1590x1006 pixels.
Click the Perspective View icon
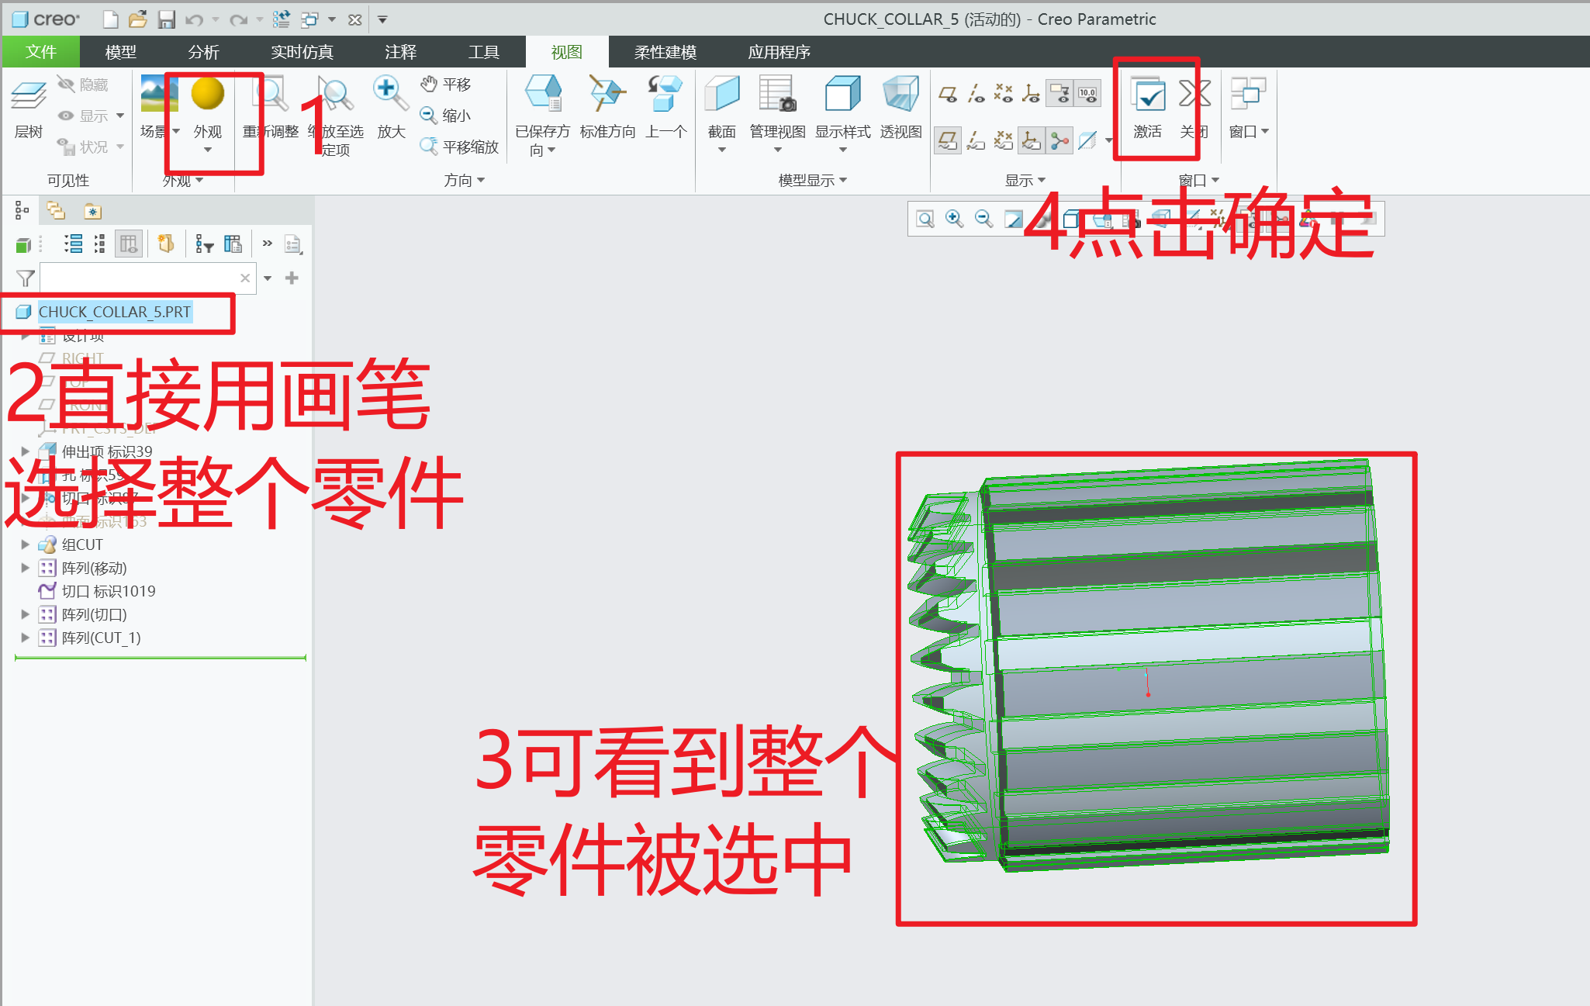tap(900, 94)
